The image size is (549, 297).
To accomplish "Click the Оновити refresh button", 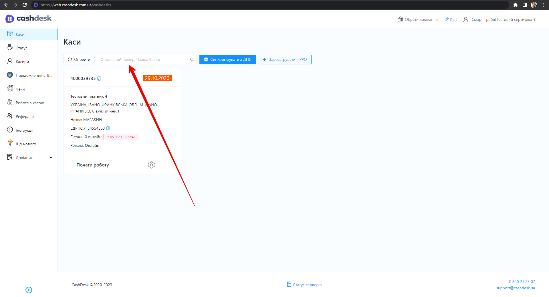I will pos(79,59).
